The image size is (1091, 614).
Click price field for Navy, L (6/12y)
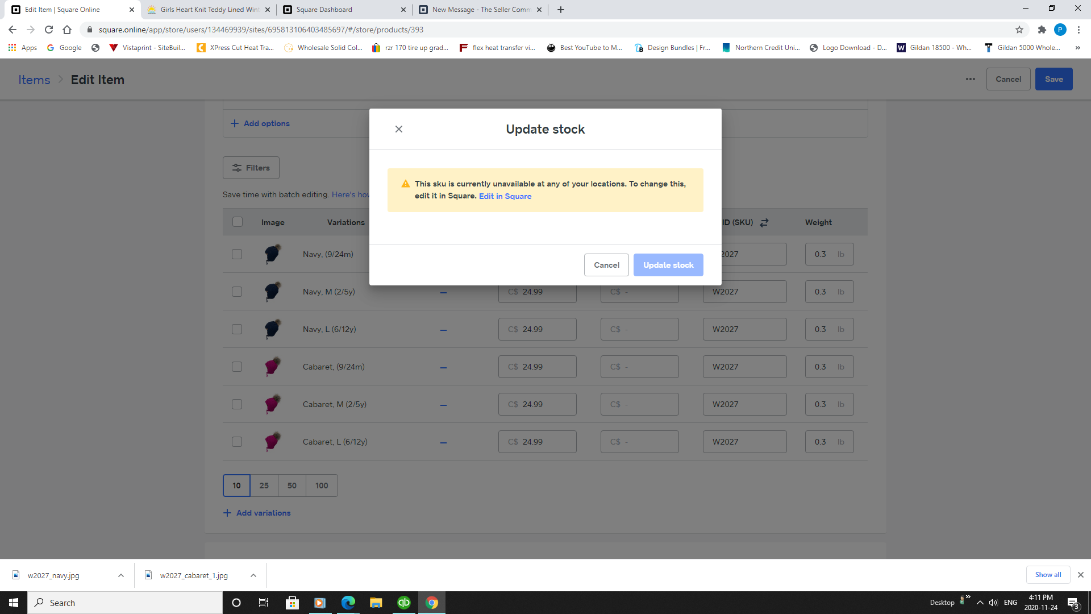pos(538,329)
